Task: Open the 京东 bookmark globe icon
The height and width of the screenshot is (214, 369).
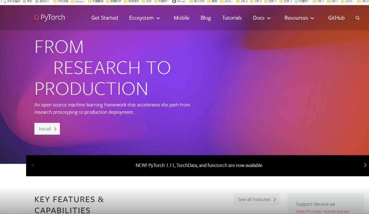Action: (24, 1)
